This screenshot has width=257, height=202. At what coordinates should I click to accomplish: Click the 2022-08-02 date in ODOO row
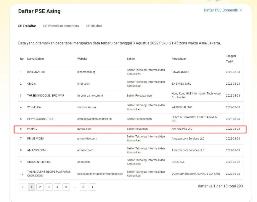(233, 162)
